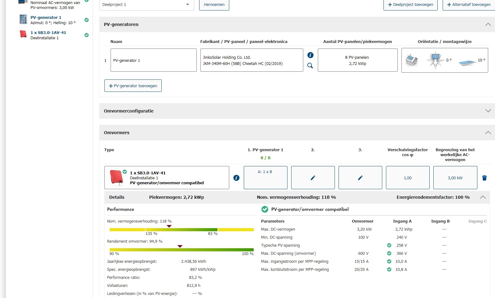Viewport: 495px width, 298px height.
Task: Delete the inverter with the trash icon
Action: tap(484, 178)
